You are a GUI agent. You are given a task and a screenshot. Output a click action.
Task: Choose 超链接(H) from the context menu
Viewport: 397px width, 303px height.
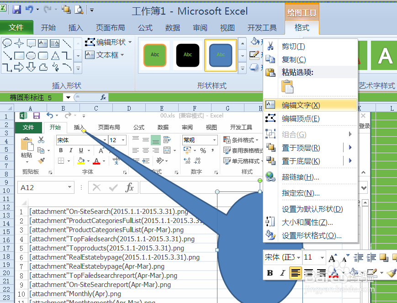[310, 177]
